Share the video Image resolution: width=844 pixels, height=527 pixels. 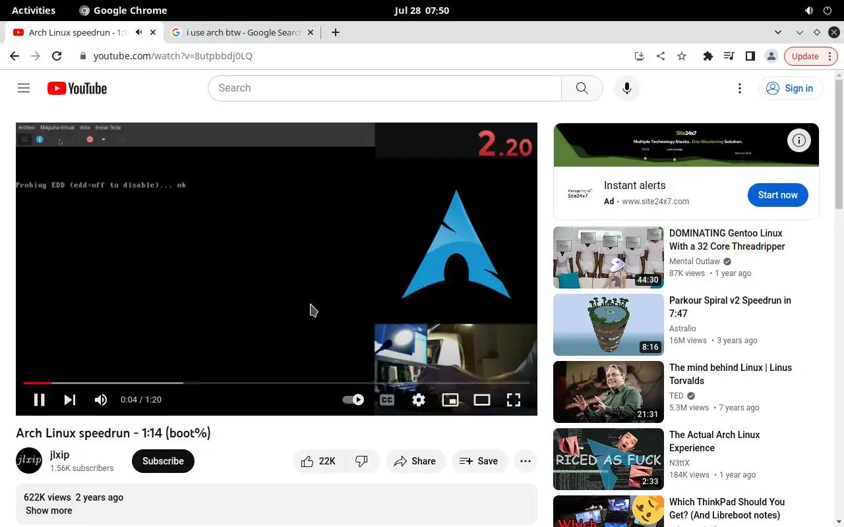tap(415, 461)
